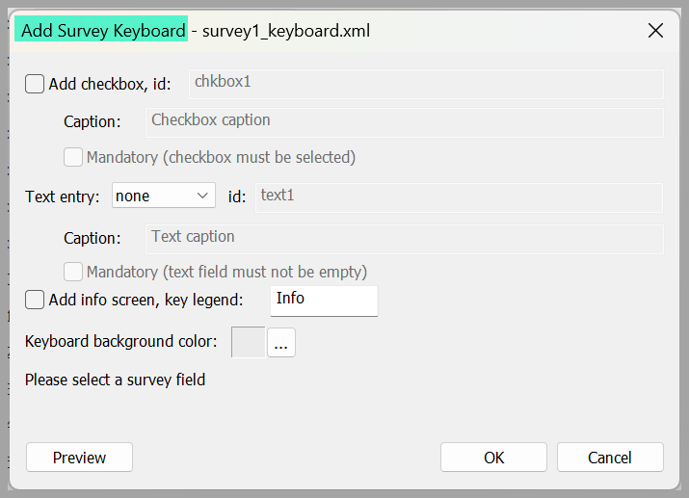Image resolution: width=689 pixels, height=498 pixels.
Task: Toggle "Mandatory (checkbox must be selected)" option
Action: 73,157
